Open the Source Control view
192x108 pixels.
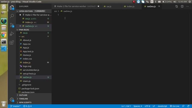coord(12,25)
